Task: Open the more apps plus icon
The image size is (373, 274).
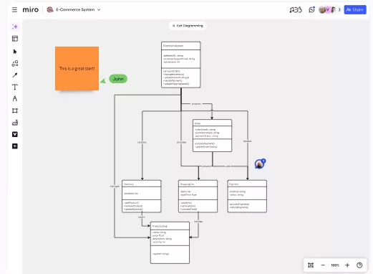Action: [x=15, y=146]
